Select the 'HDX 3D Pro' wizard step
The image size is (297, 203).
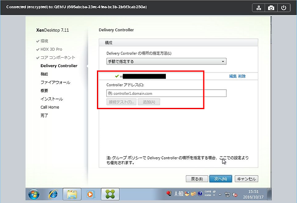click(x=51, y=49)
